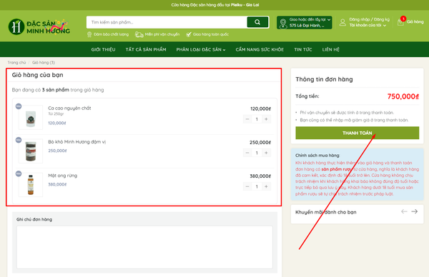The height and width of the screenshot is (277, 429).
Task: Remove Ca cao nguyên chất from cart
Action: pyautogui.click(x=19, y=106)
